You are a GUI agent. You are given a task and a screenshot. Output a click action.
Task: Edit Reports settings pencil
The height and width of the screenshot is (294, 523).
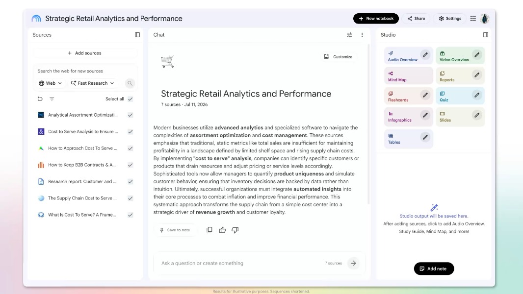click(x=477, y=75)
